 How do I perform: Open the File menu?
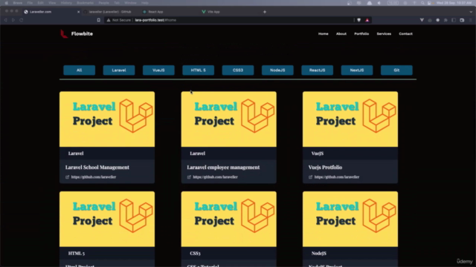coord(30,3)
